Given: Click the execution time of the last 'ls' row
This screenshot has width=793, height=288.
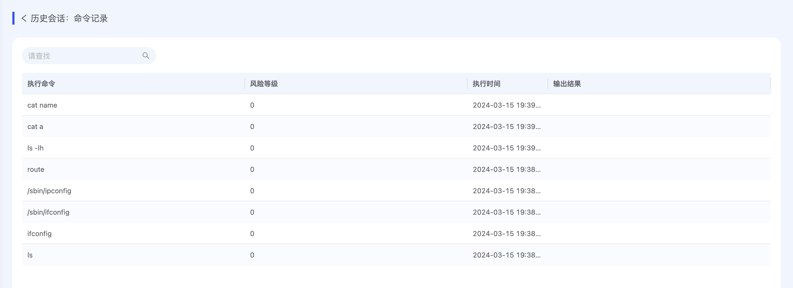Looking at the screenshot, I should (506, 255).
